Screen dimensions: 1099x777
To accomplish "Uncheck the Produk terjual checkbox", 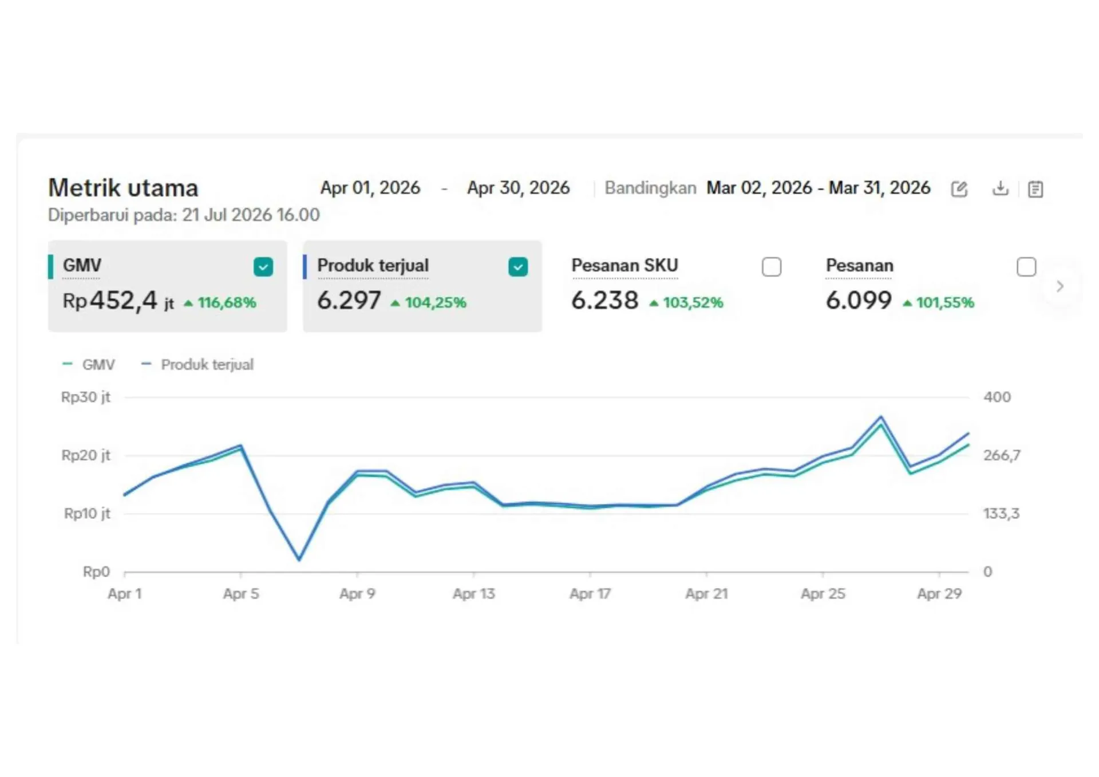I will [518, 267].
